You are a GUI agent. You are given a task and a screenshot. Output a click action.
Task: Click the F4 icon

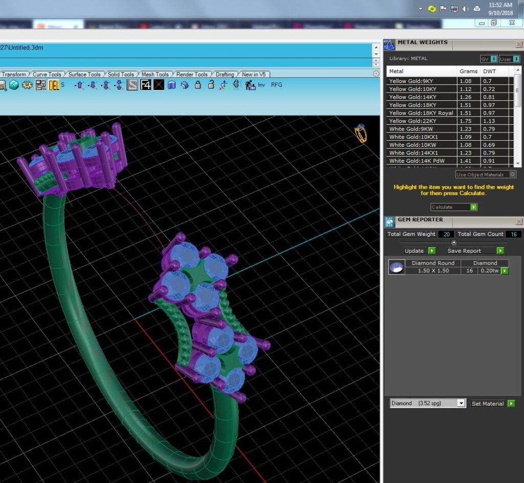[145, 85]
